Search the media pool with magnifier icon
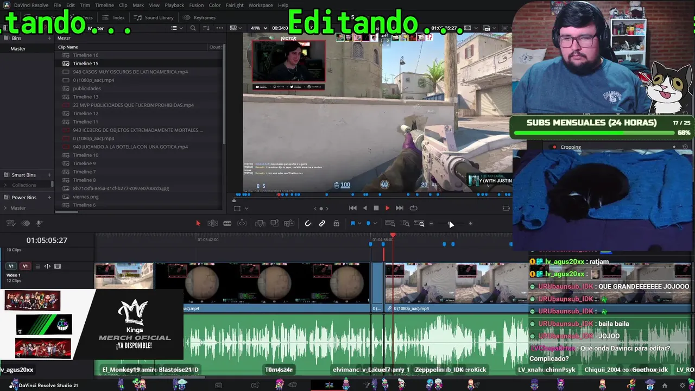This screenshot has height=391, width=695. (x=193, y=28)
